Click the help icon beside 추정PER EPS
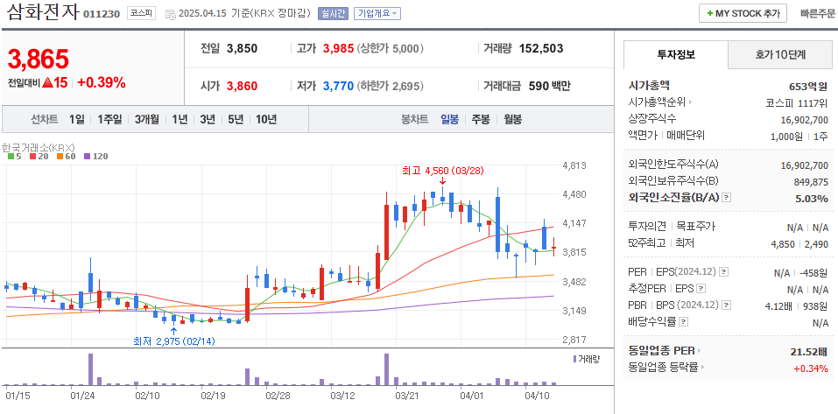This screenshot has width=838, height=414. [x=701, y=289]
